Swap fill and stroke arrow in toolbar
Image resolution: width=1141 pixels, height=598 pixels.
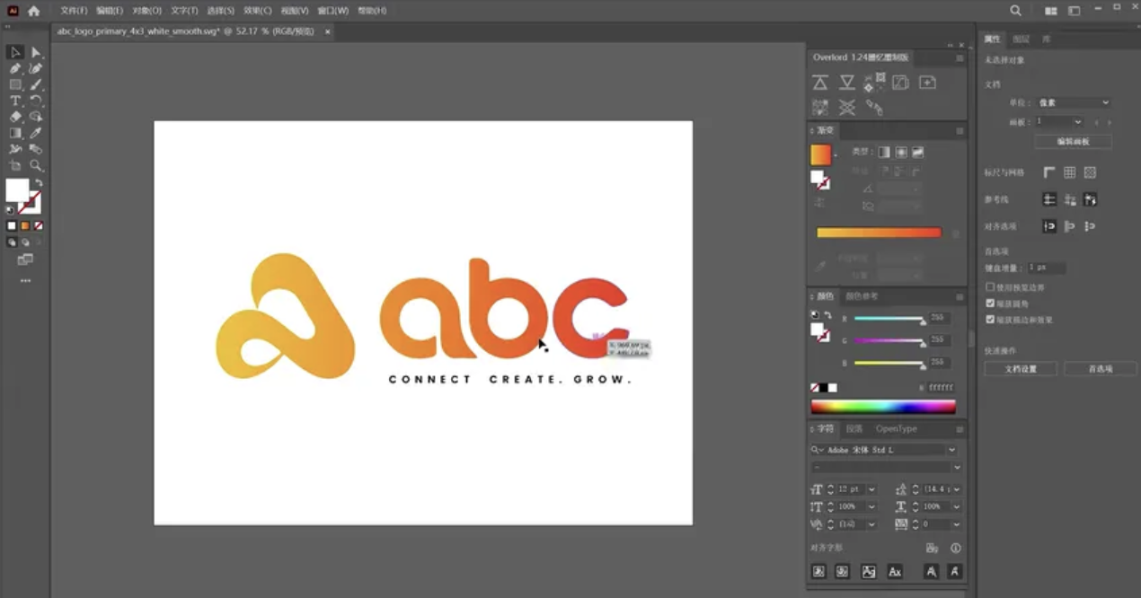tap(39, 183)
